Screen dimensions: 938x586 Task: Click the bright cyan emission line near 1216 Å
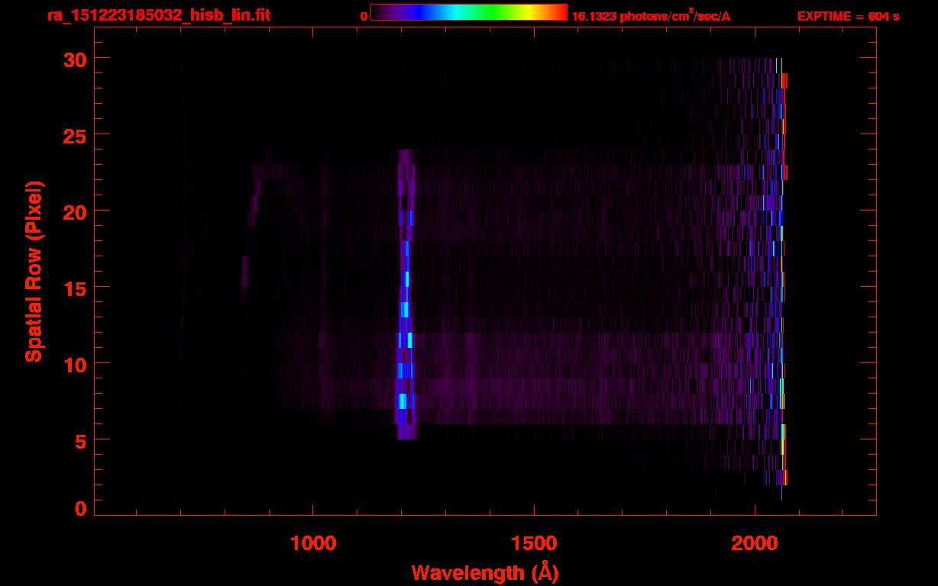point(406,295)
